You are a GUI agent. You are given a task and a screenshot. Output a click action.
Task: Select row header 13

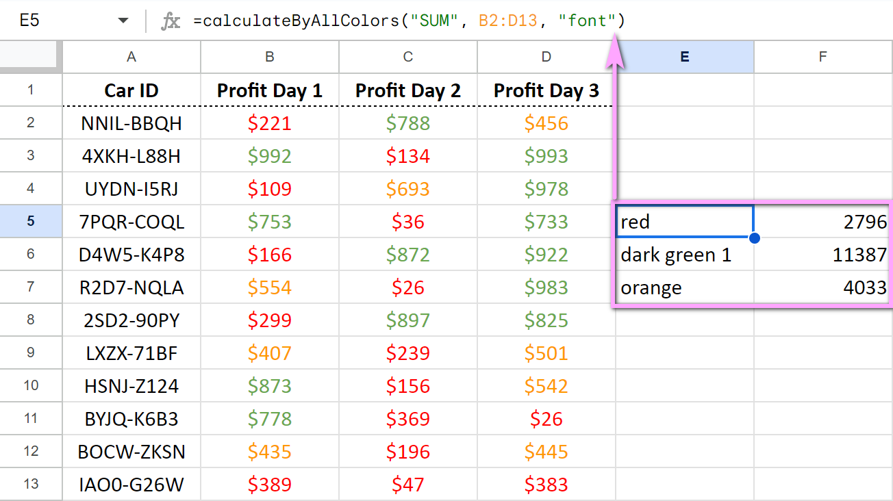tap(30, 484)
